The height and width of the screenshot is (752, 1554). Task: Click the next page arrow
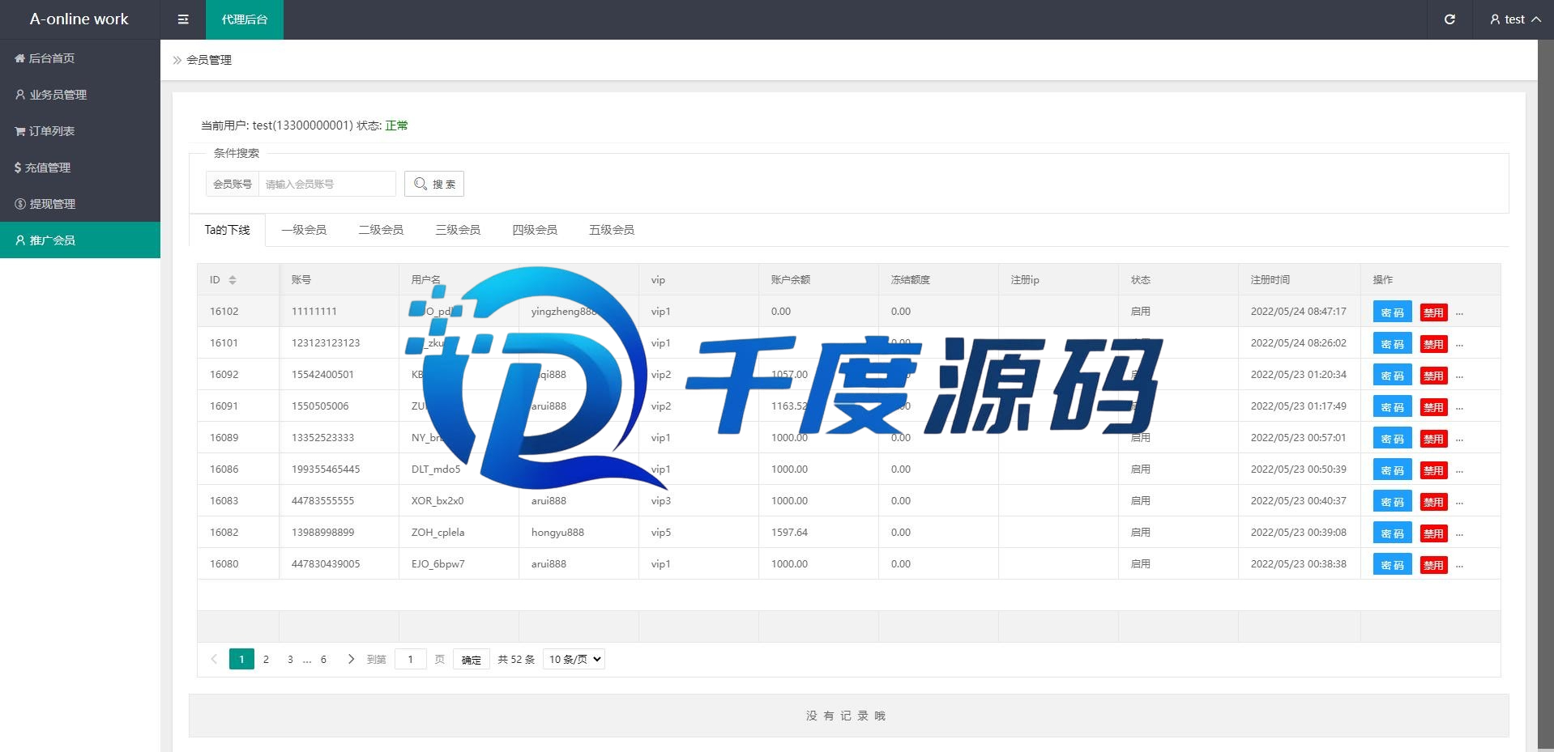click(351, 659)
